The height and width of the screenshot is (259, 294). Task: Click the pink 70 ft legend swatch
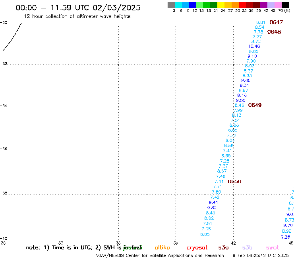[x=278, y=5]
